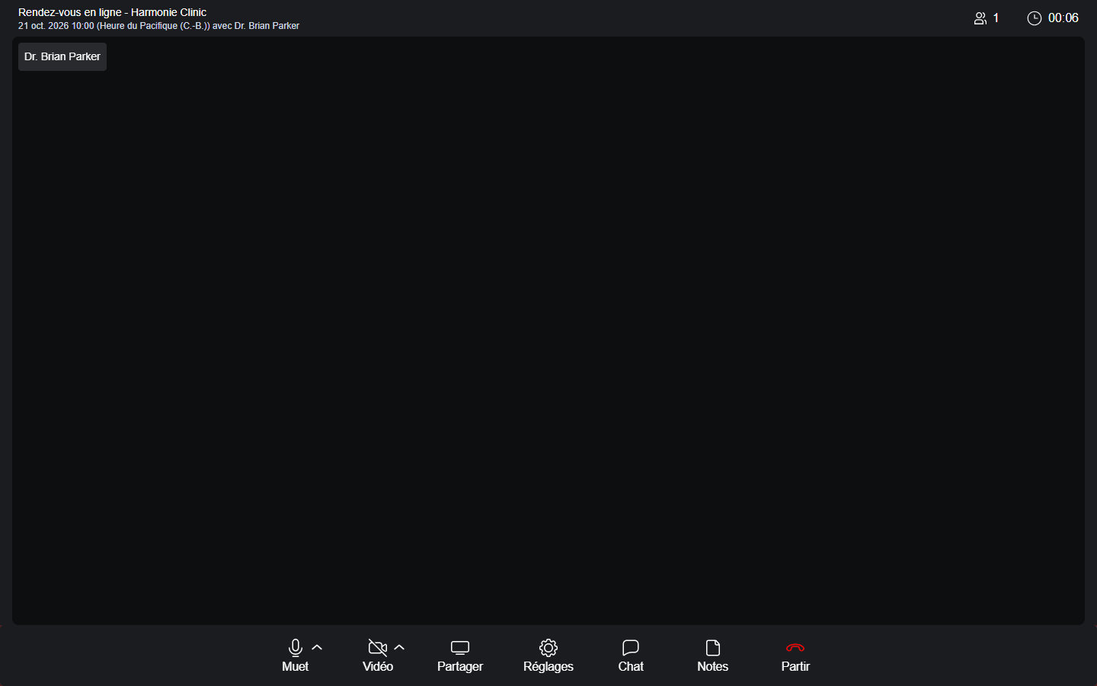Mute the microphone using the mic icon
Screen dimensions: 1097x686
click(296, 648)
